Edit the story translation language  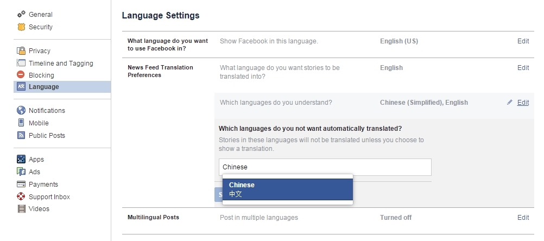[523, 68]
